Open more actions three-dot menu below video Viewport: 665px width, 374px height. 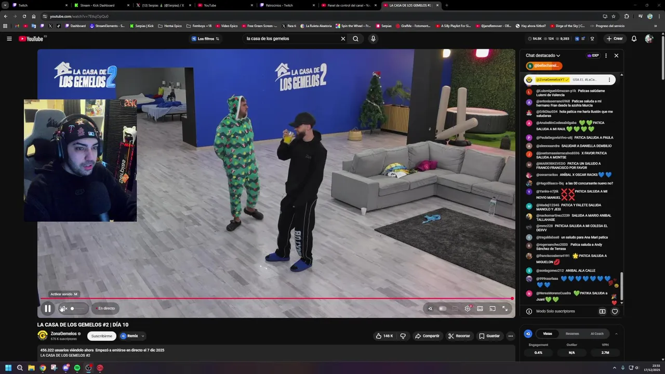click(x=511, y=336)
